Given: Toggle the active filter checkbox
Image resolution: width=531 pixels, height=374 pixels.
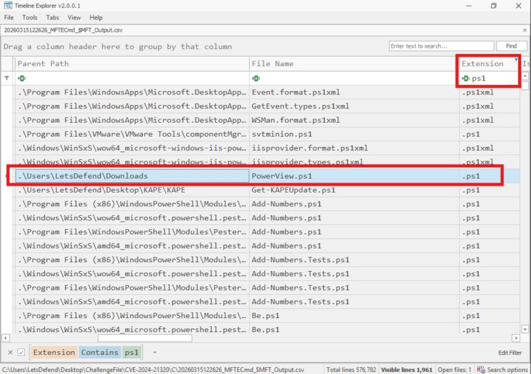Looking at the screenshot, I should tap(21, 353).
